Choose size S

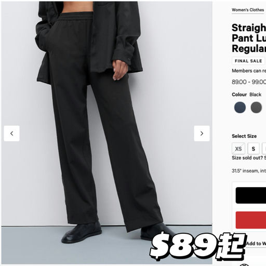(x=254, y=149)
